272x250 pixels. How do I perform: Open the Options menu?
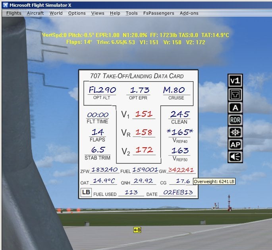[x=77, y=13]
